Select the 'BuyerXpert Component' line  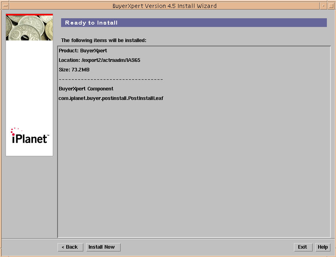click(x=86, y=89)
